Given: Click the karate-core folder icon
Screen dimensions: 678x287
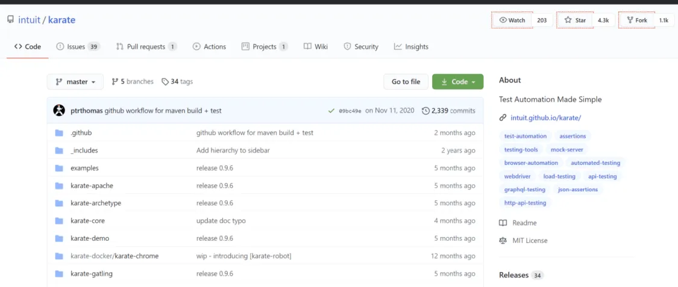Looking at the screenshot, I should (x=59, y=221).
